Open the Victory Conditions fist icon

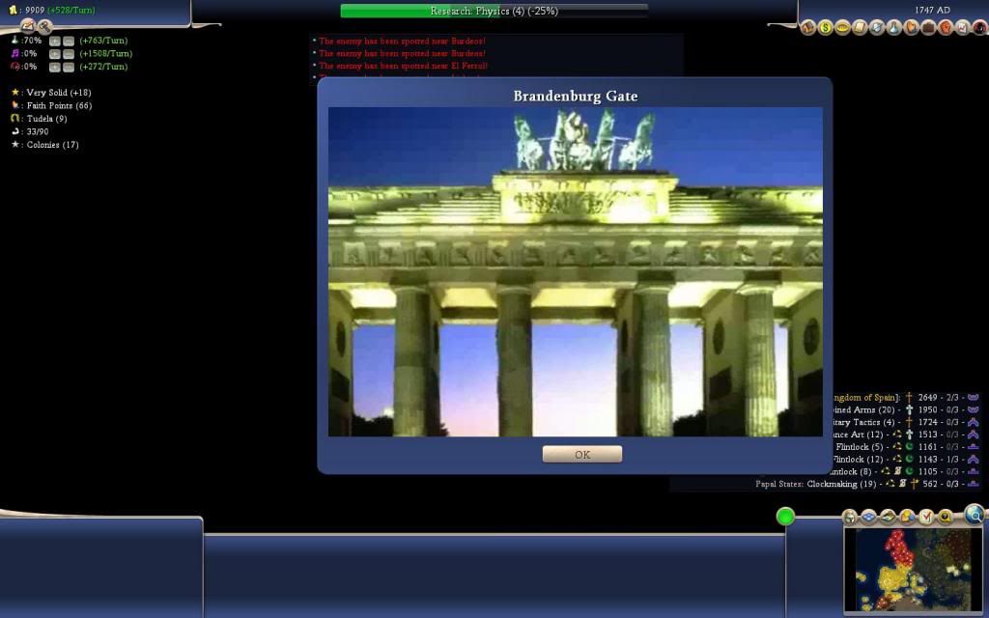click(x=944, y=29)
